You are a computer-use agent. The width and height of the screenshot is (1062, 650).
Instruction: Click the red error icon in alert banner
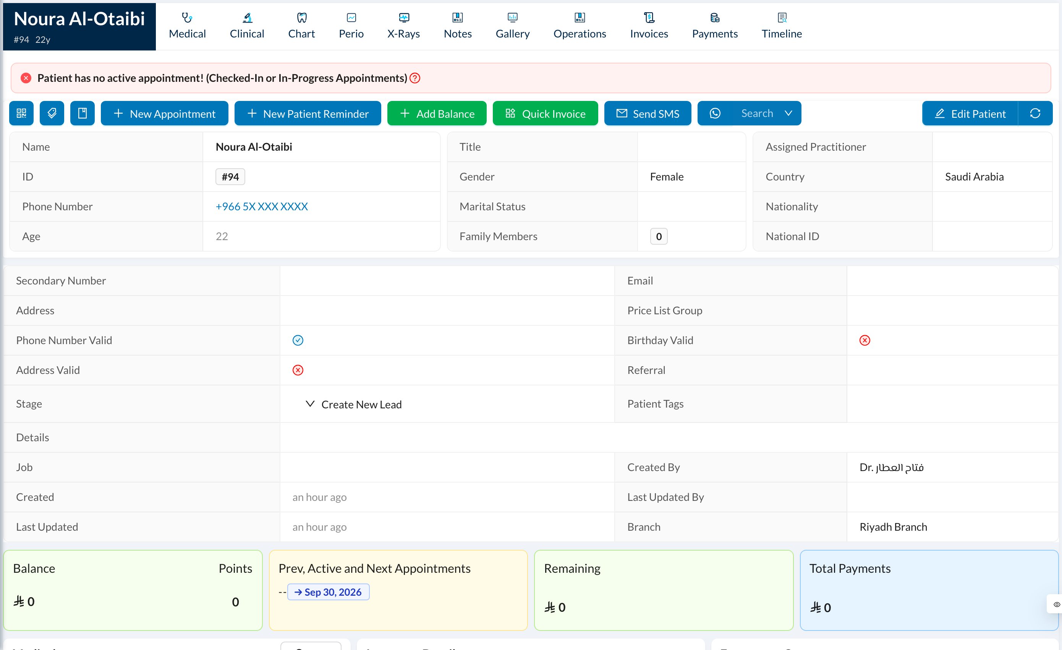tap(26, 78)
